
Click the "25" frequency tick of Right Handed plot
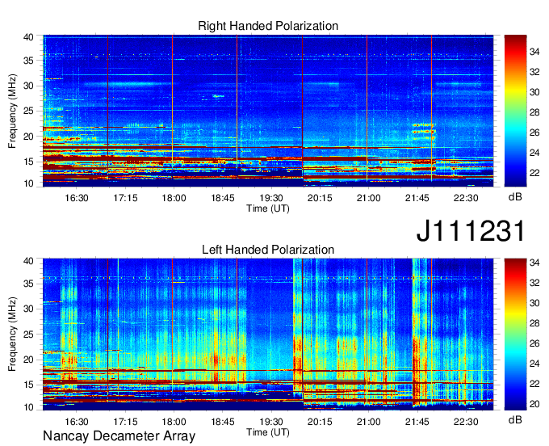28,111
